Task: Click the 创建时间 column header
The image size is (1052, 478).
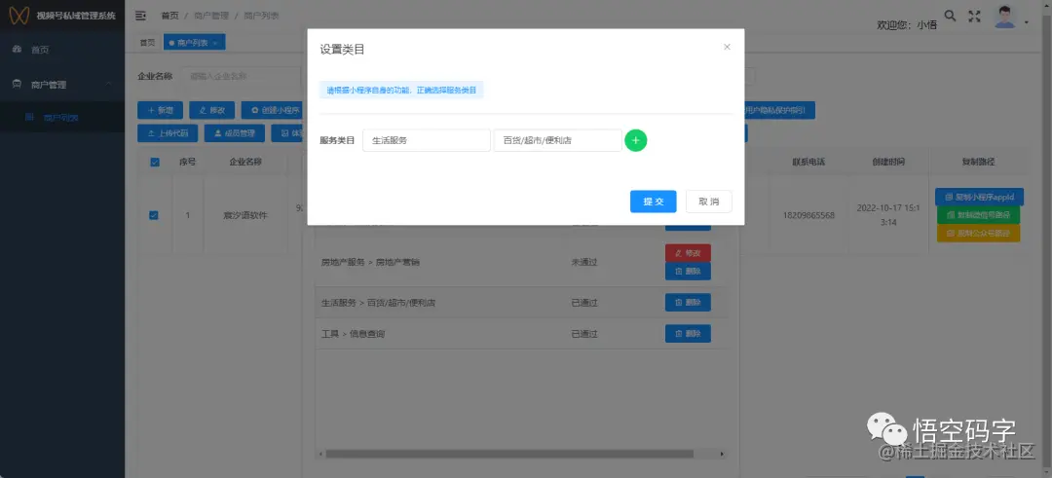Action: [x=888, y=162]
